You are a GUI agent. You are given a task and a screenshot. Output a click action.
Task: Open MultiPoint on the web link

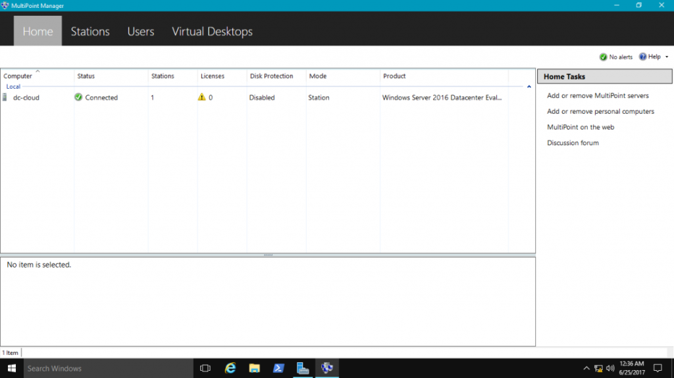(x=581, y=127)
